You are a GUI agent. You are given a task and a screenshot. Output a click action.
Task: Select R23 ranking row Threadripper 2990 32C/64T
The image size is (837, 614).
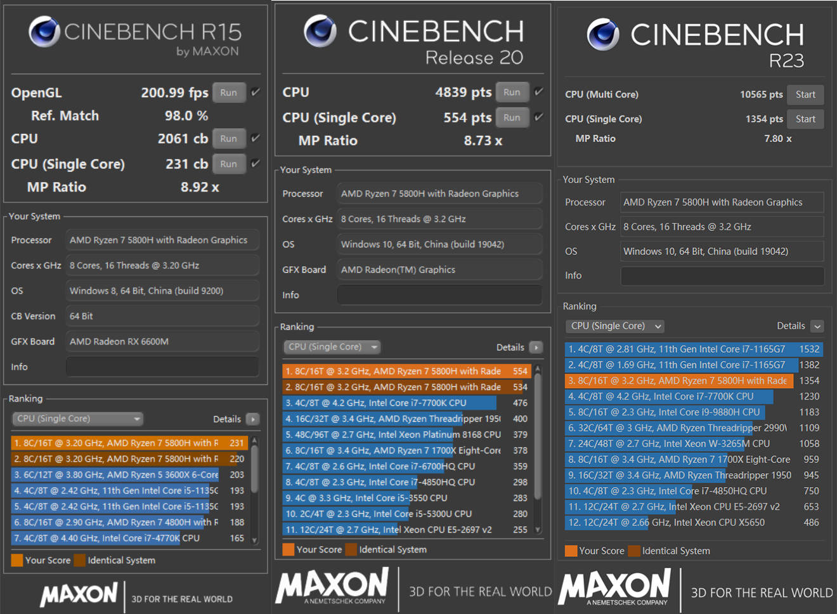694,428
